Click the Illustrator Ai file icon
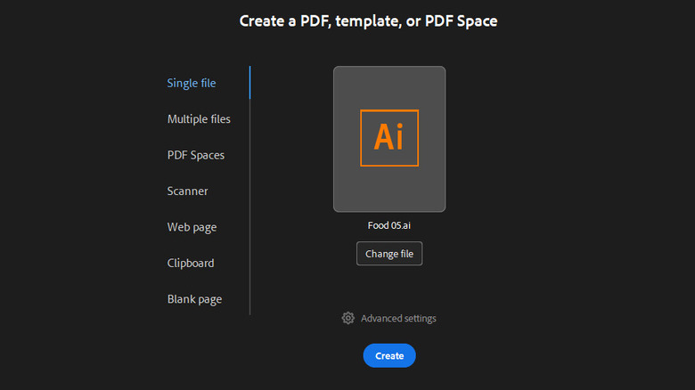The width and height of the screenshot is (695, 390). pyautogui.click(x=389, y=138)
